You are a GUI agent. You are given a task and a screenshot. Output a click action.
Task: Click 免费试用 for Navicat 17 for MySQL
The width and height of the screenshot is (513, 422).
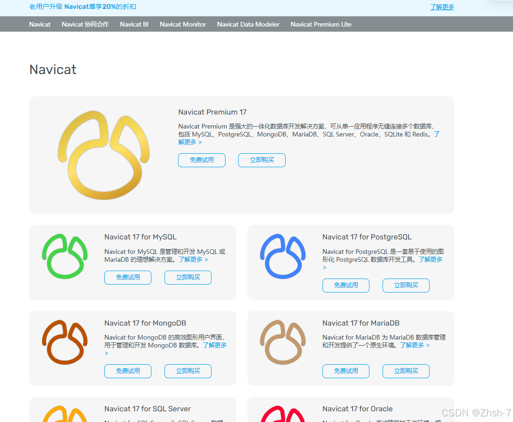coord(128,278)
